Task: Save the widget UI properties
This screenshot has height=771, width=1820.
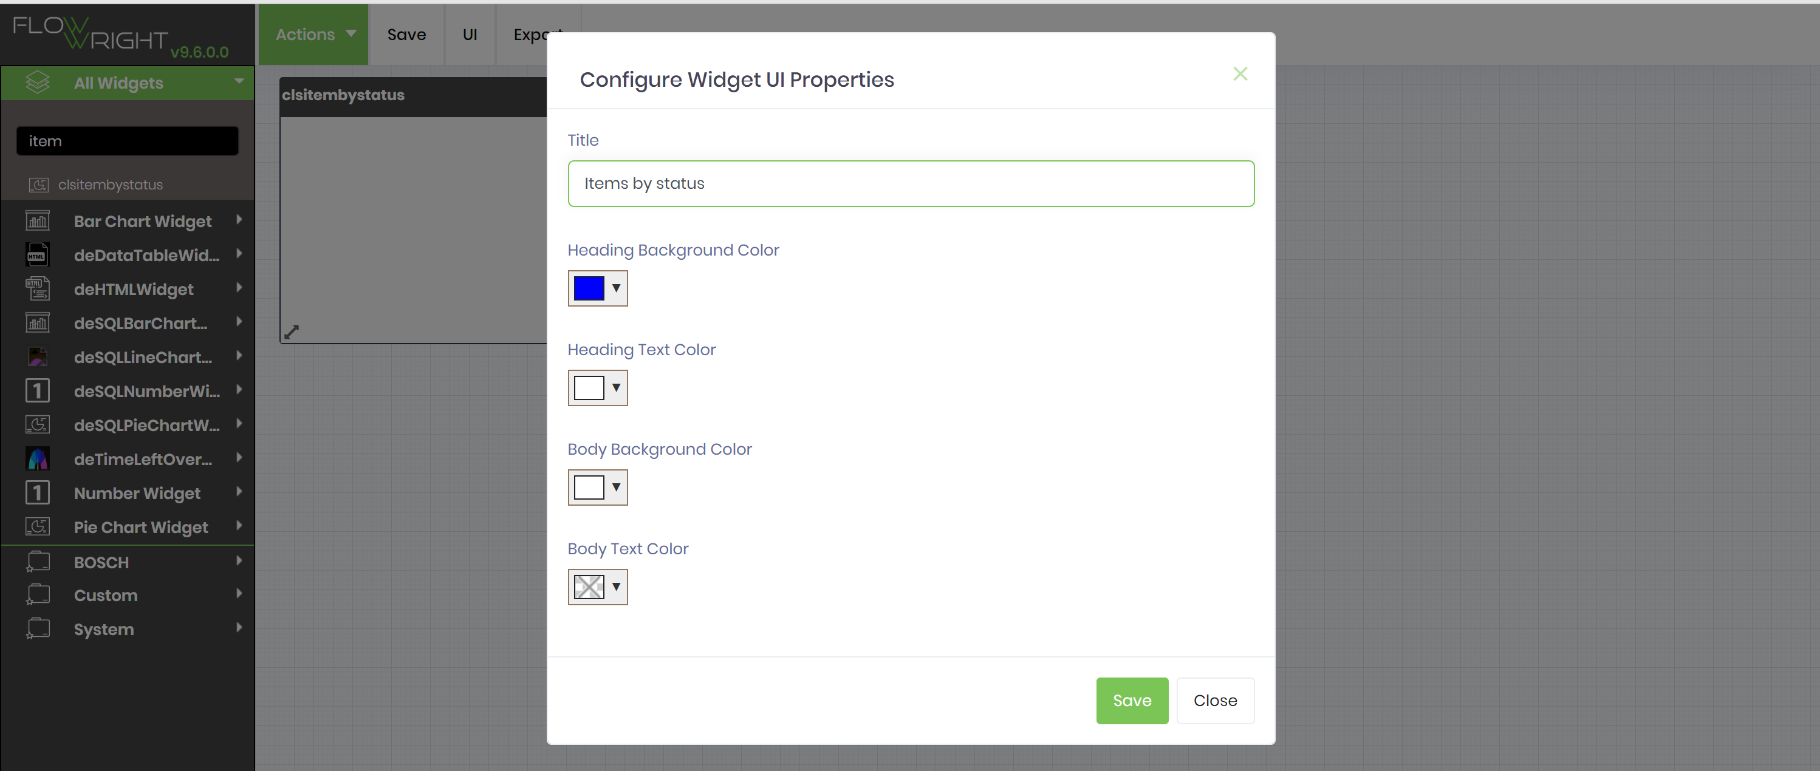Action: (1131, 701)
